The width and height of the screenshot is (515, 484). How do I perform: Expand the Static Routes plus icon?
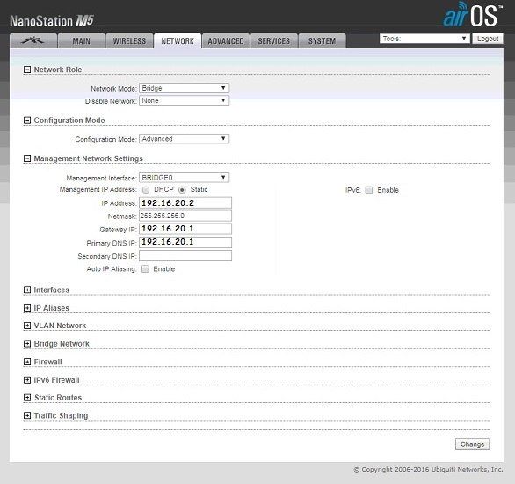pos(27,398)
